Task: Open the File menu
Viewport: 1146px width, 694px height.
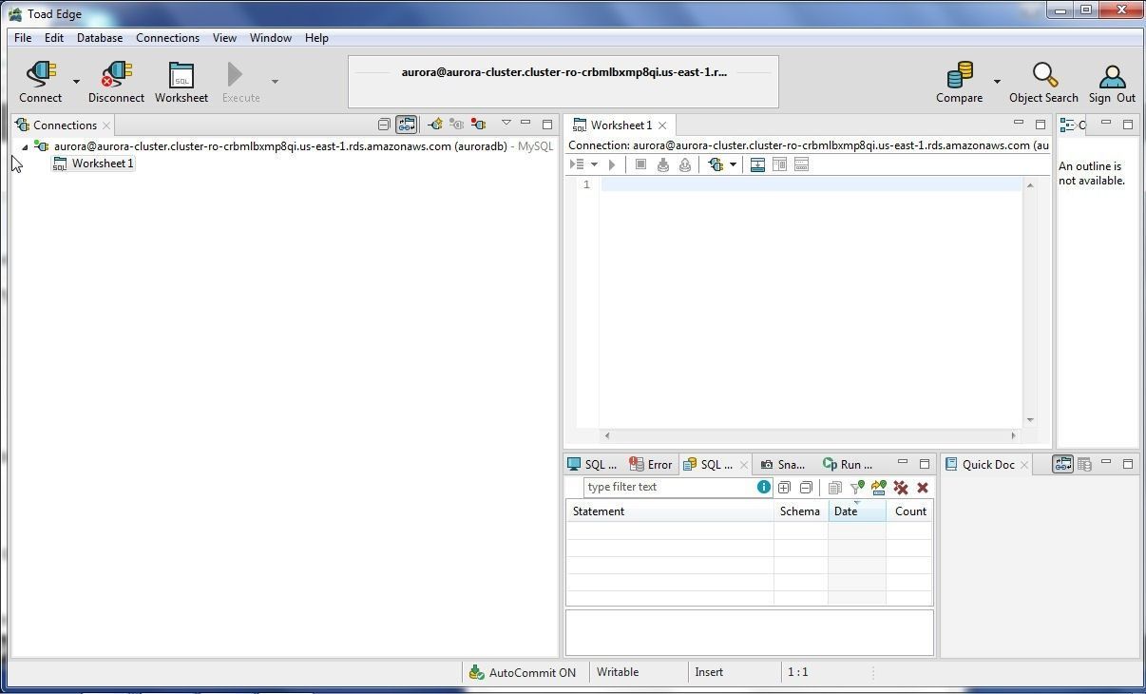Action: (x=23, y=38)
